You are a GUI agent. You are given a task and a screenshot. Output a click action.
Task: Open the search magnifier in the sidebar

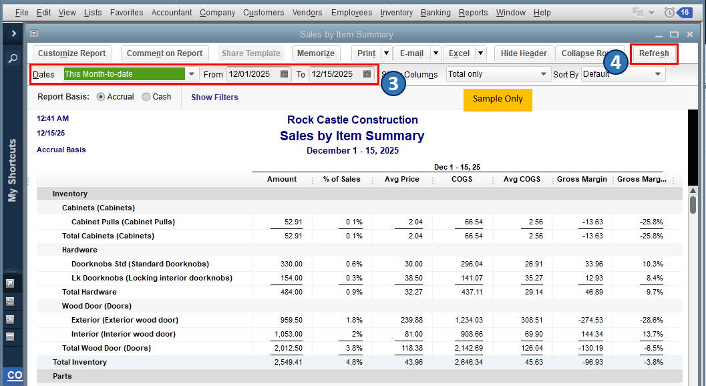click(x=13, y=58)
